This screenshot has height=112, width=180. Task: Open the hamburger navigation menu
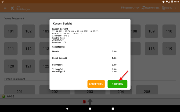point(5,8)
